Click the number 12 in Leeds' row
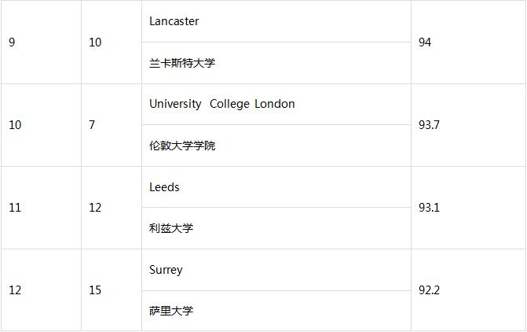The image size is (527, 332). click(x=95, y=208)
